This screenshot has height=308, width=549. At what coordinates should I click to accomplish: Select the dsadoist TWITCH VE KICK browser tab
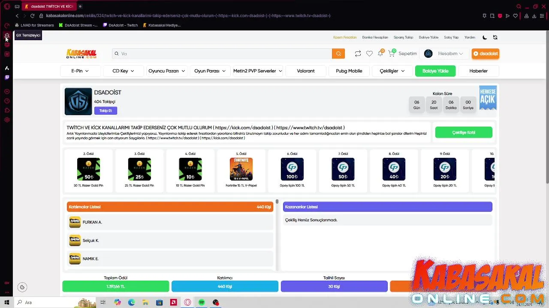click(48, 6)
